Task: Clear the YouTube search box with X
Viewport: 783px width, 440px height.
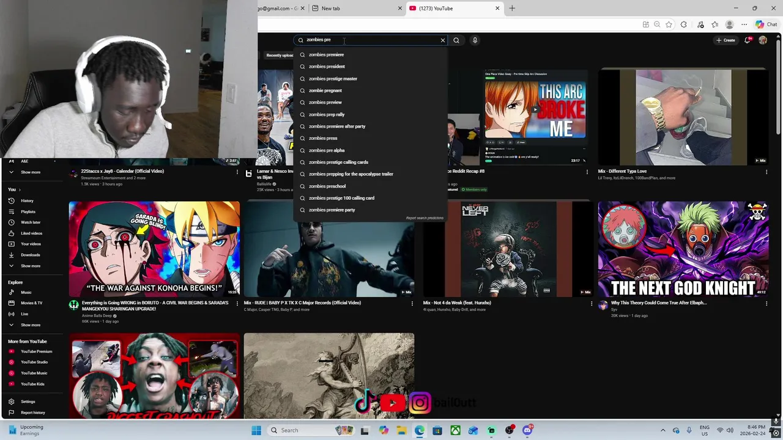Action: click(443, 40)
